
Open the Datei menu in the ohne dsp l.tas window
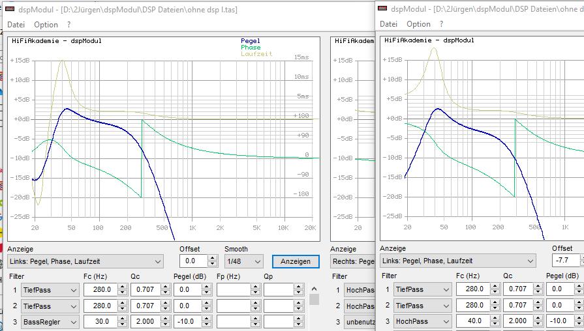point(16,25)
